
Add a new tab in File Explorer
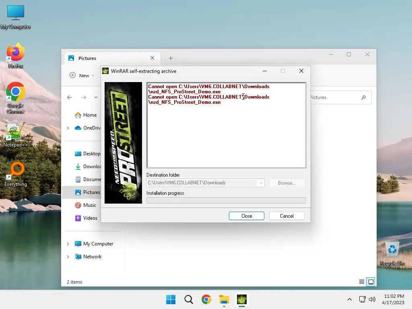pos(171,58)
